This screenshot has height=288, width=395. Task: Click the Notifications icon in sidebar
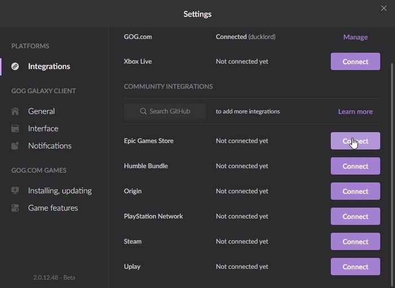pos(15,146)
